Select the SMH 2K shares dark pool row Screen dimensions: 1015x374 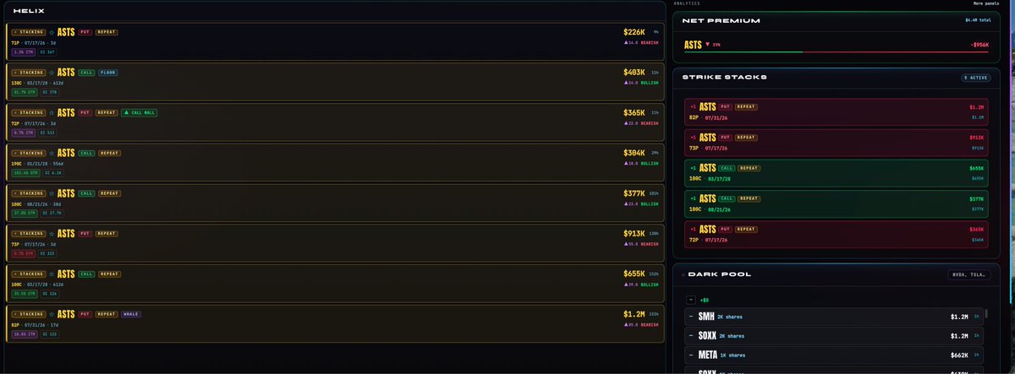(833, 317)
